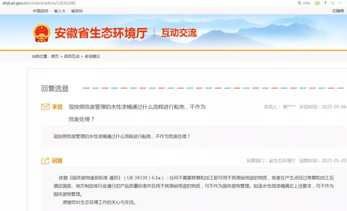Click the 当前位置 breadcrumb label
Image resolution: width=347 pixels, height=211 pixels.
coord(40,57)
